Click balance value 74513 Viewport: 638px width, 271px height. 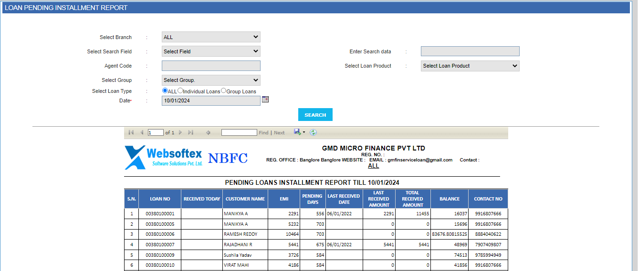[x=460, y=255]
